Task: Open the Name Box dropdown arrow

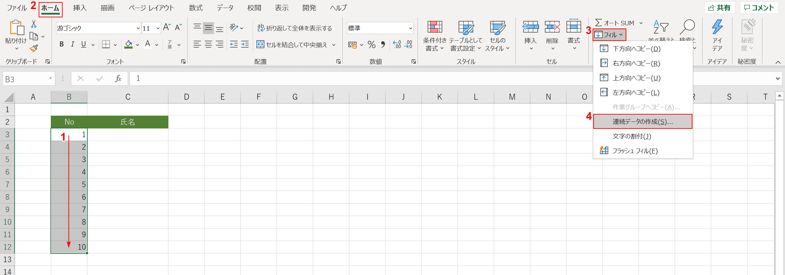Action: pyautogui.click(x=50, y=78)
